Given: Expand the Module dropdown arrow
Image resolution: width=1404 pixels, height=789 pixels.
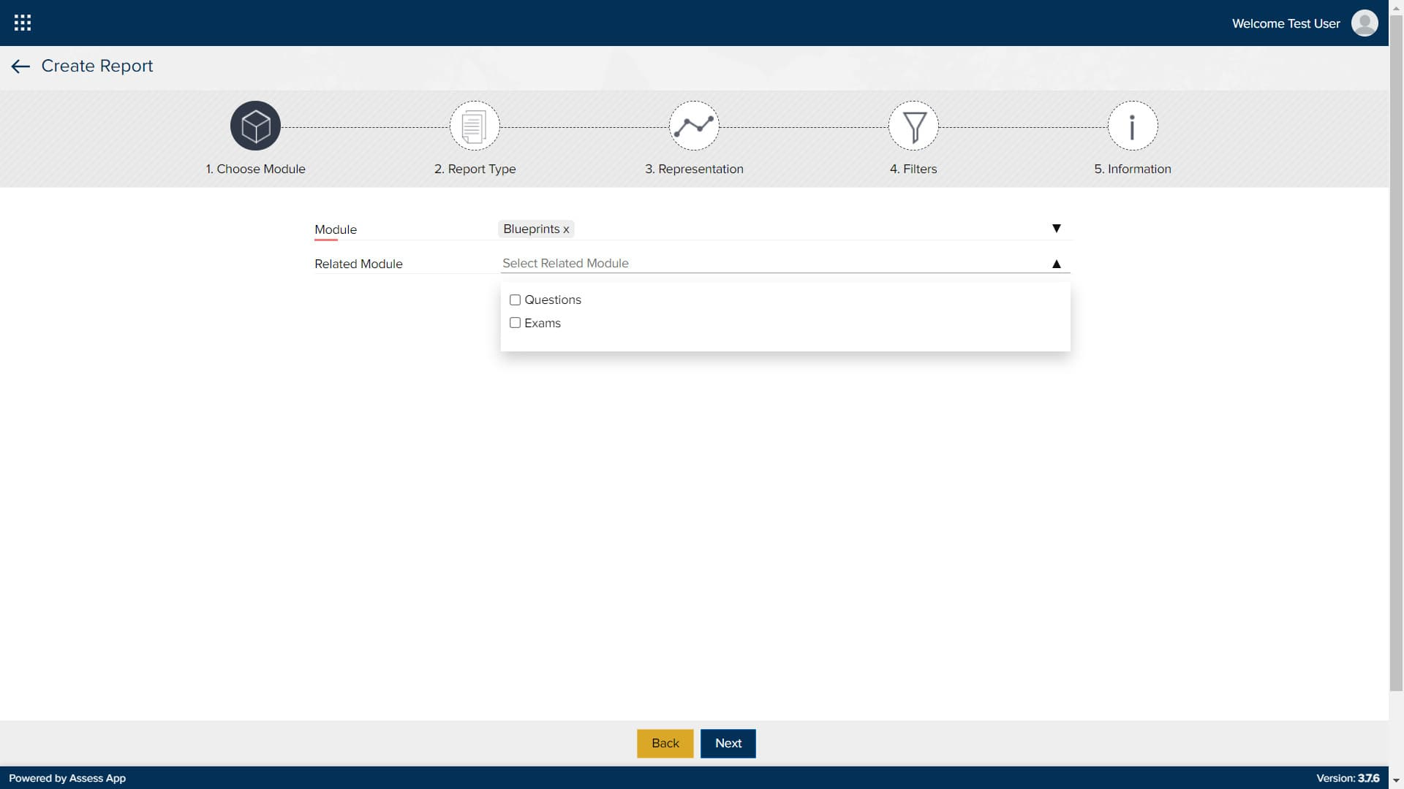Looking at the screenshot, I should coord(1056,229).
